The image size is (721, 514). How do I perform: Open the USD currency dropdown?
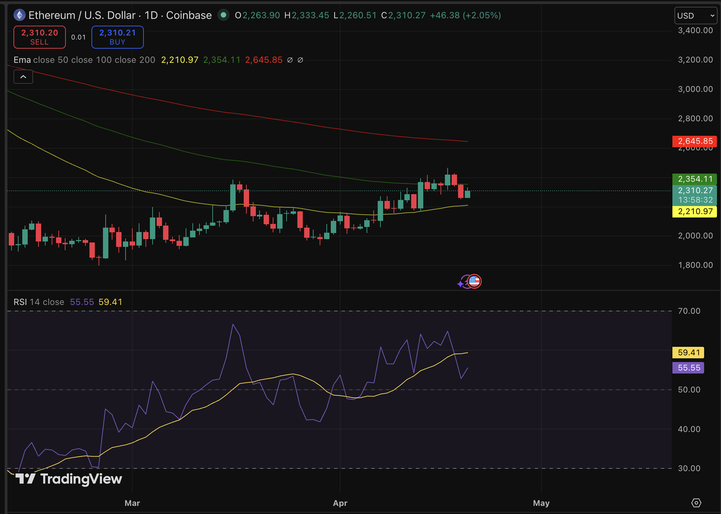(696, 16)
